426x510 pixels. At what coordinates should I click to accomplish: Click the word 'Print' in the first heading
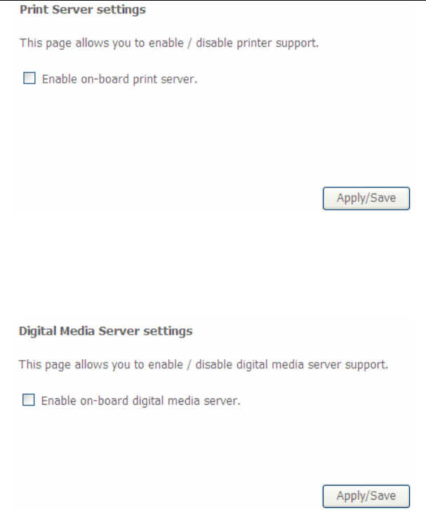tap(34, 10)
